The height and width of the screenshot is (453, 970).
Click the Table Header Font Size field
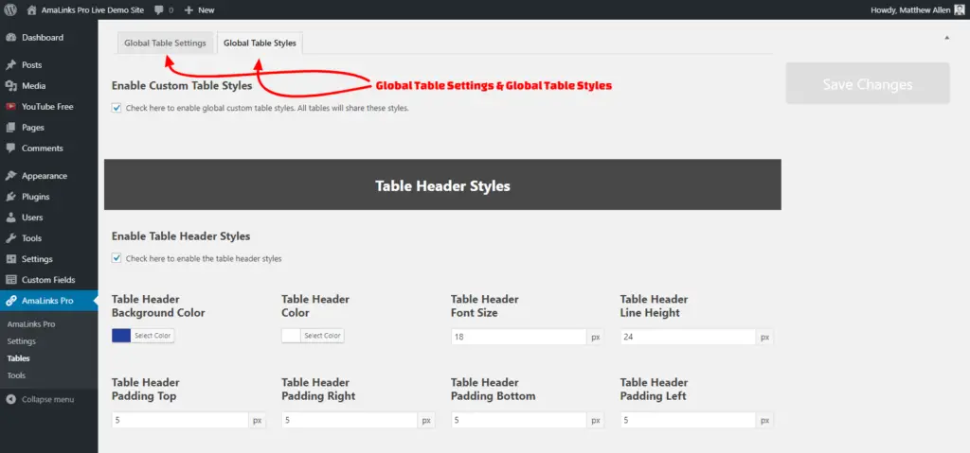tap(518, 337)
